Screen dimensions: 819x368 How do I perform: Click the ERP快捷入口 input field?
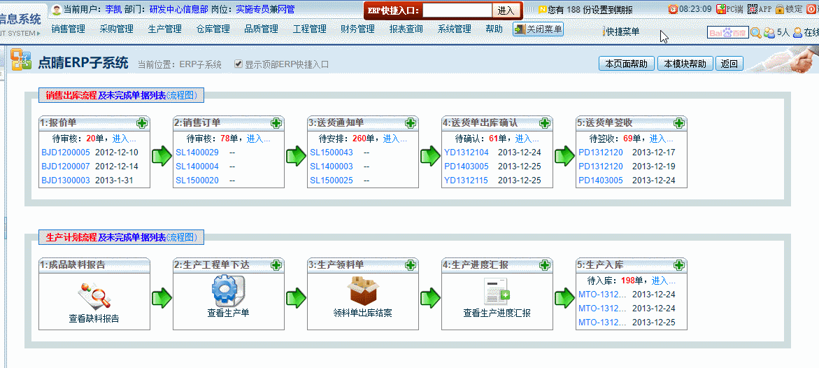pos(457,10)
